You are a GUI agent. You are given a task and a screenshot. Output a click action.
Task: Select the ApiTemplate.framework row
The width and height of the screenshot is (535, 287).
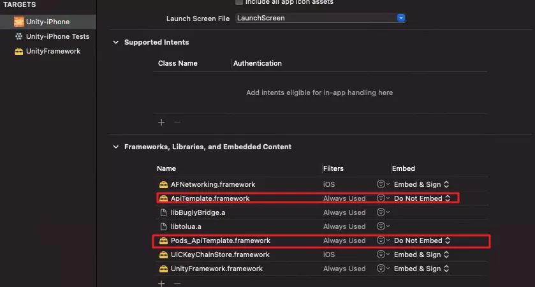pyautogui.click(x=321, y=198)
